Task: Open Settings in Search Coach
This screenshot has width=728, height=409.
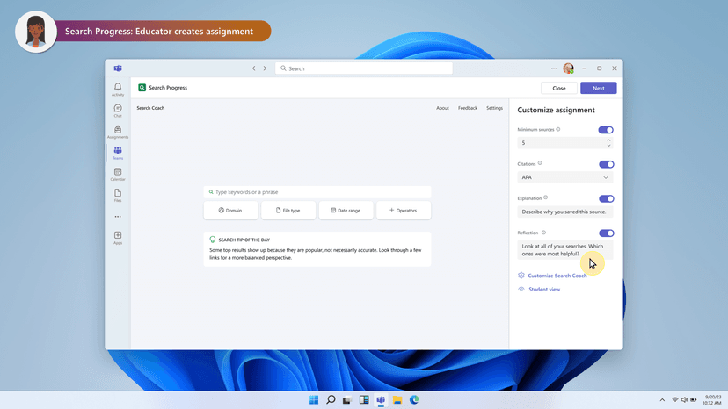Action: pos(494,108)
